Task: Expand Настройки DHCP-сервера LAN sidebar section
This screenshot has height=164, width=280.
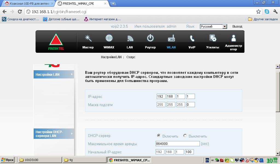Action: (x=54, y=134)
